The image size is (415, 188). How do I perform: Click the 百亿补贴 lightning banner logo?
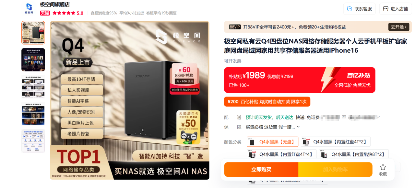pos(359,76)
